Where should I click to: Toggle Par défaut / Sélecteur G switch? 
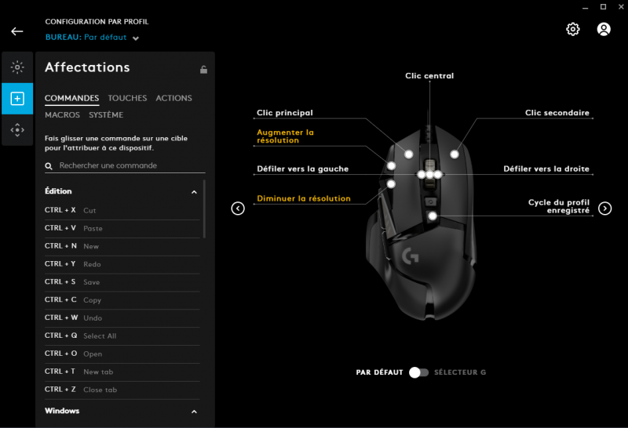coord(418,372)
